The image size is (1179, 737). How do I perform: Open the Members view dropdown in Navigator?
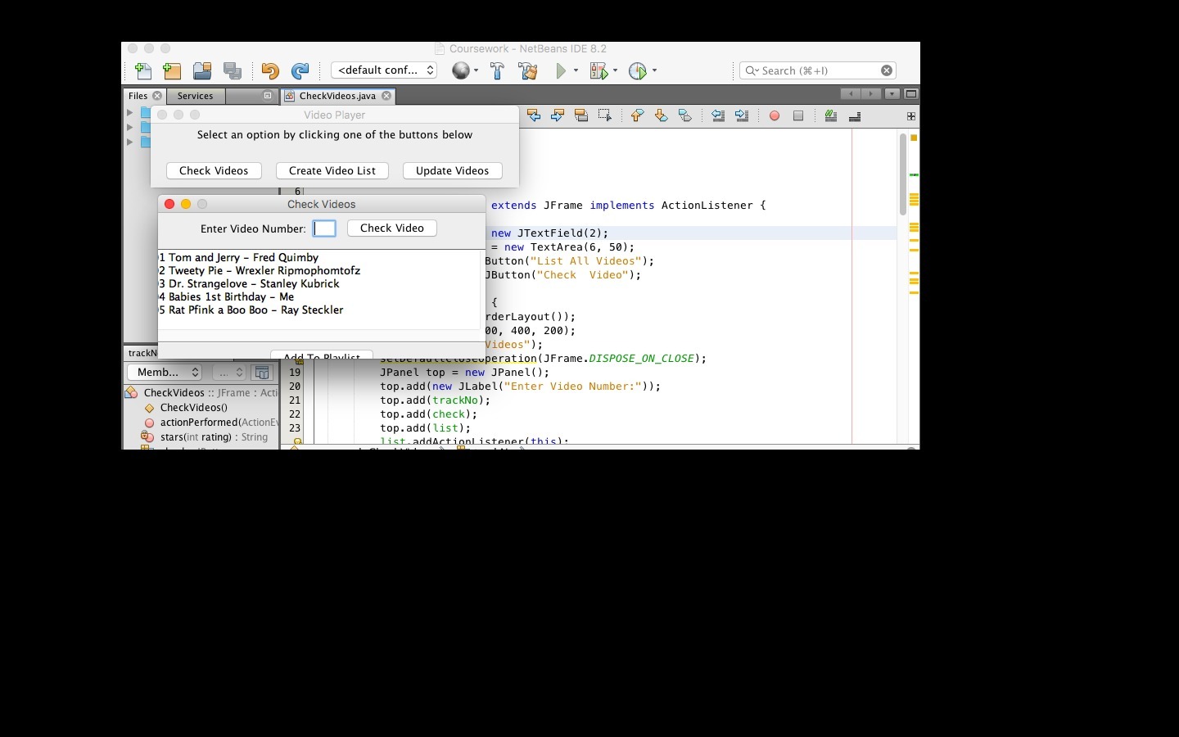click(165, 373)
